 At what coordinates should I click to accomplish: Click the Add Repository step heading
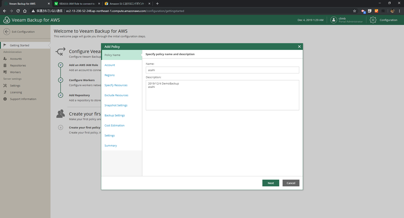(79, 95)
